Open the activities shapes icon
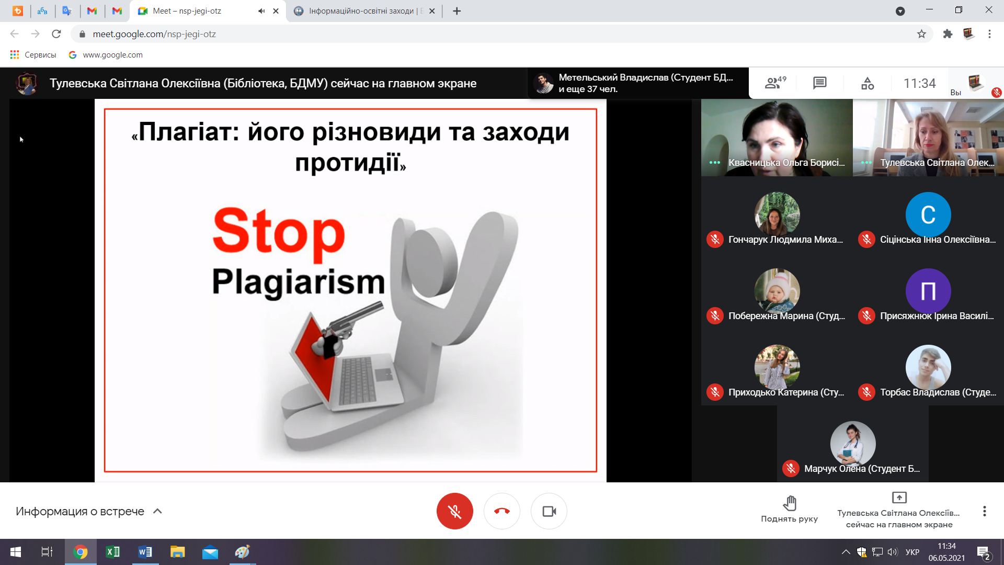 867,83
